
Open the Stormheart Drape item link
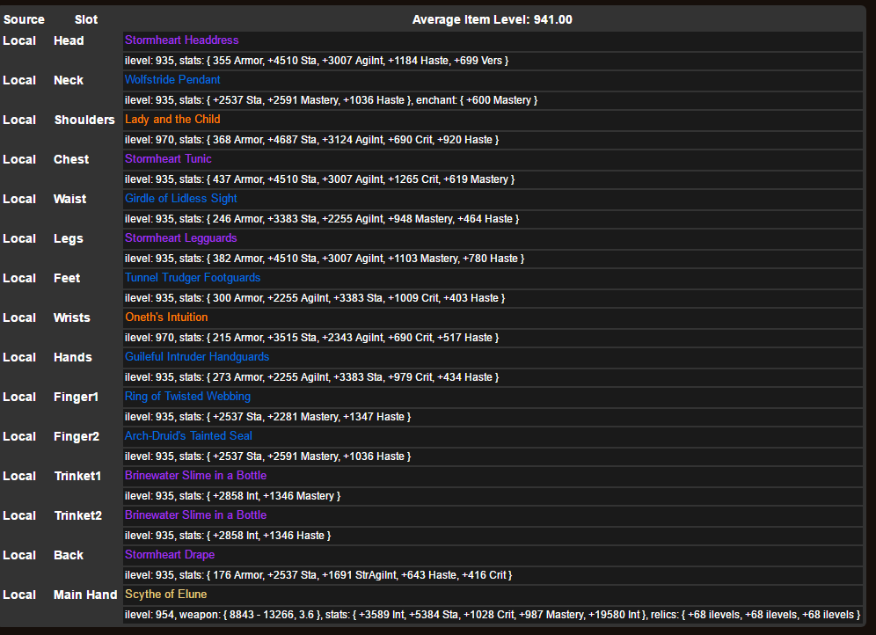(170, 555)
